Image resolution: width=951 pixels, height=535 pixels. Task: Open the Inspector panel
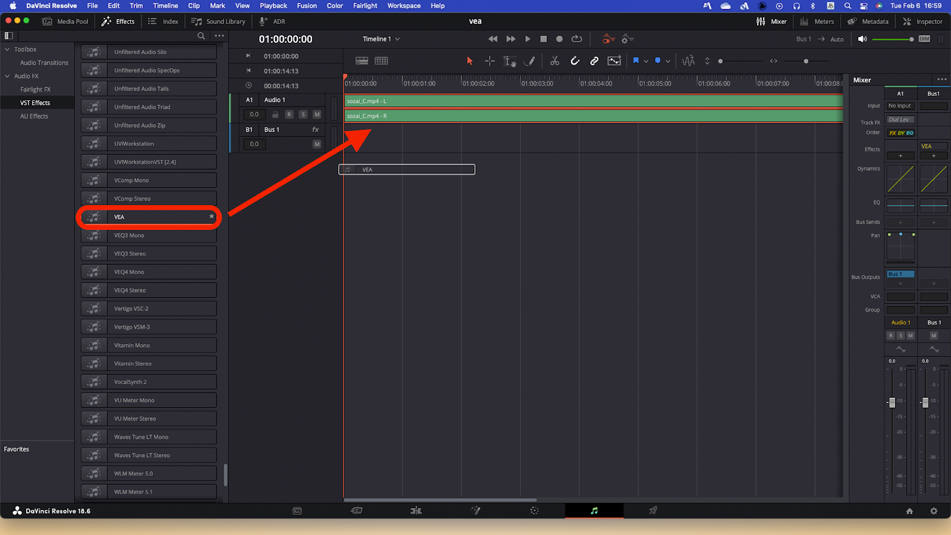click(922, 21)
